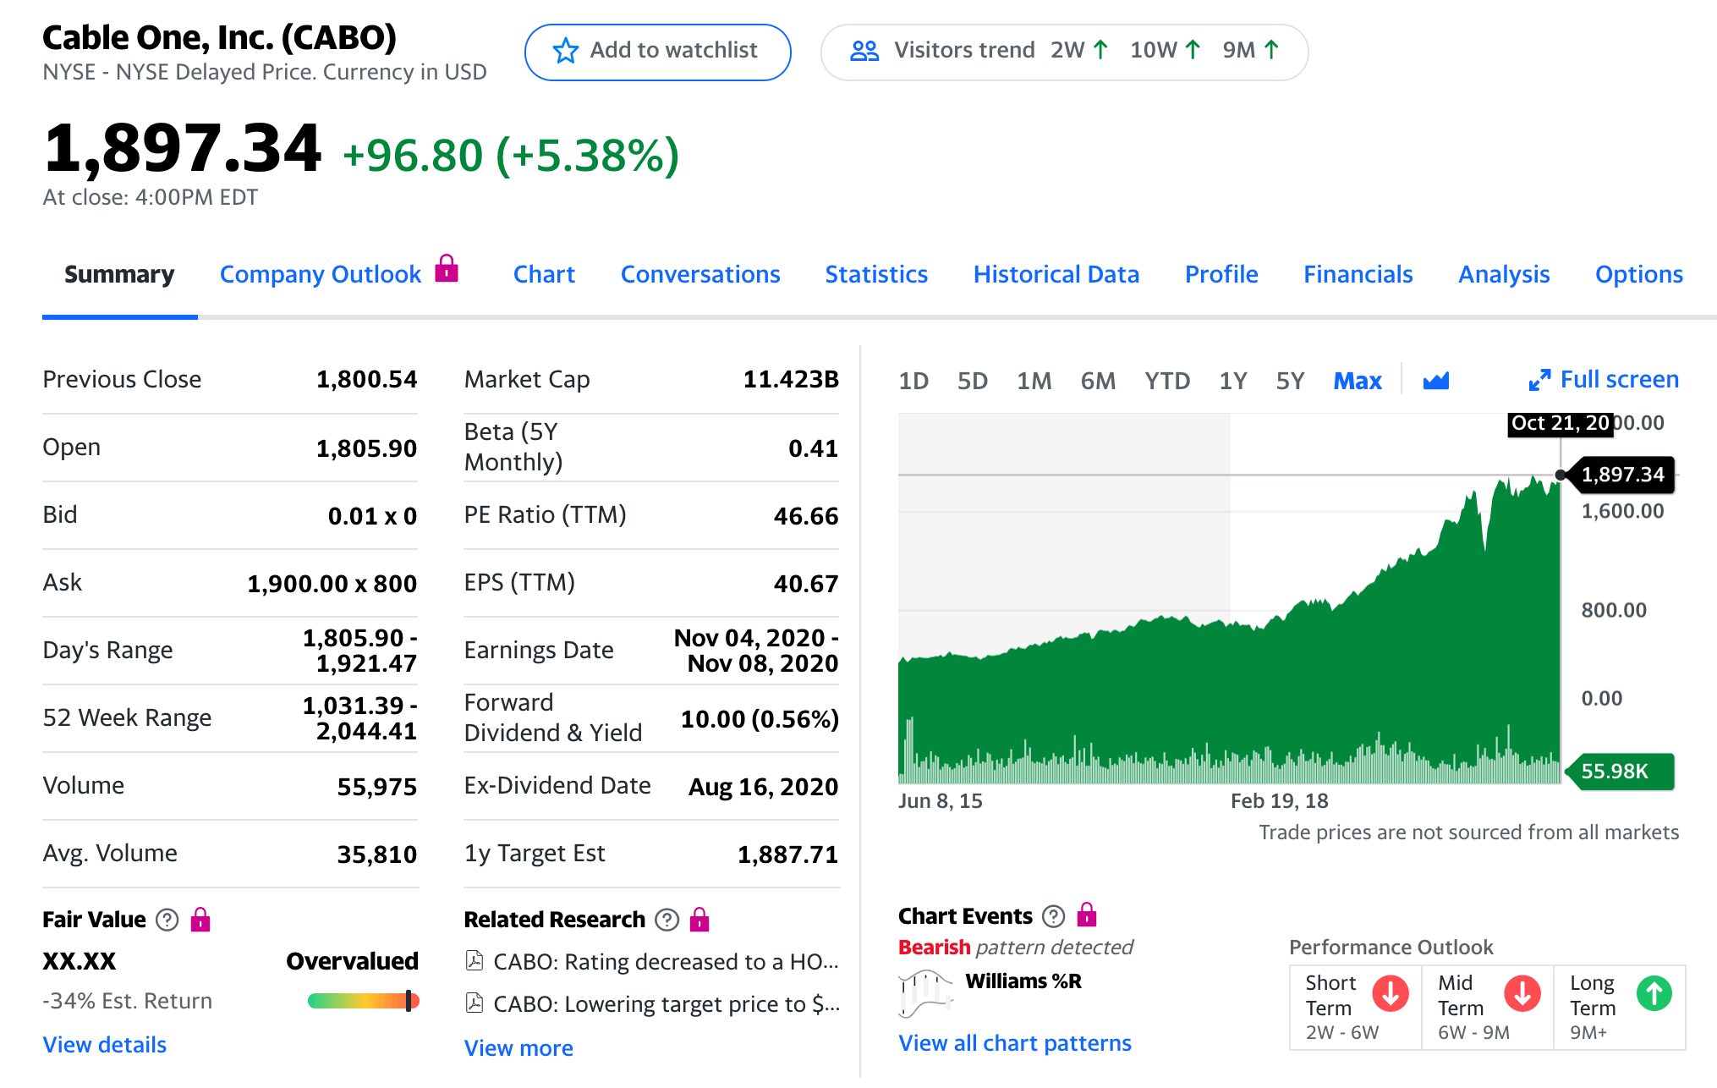Click the View details link
The width and height of the screenshot is (1717, 1088).
(105, 1045)
